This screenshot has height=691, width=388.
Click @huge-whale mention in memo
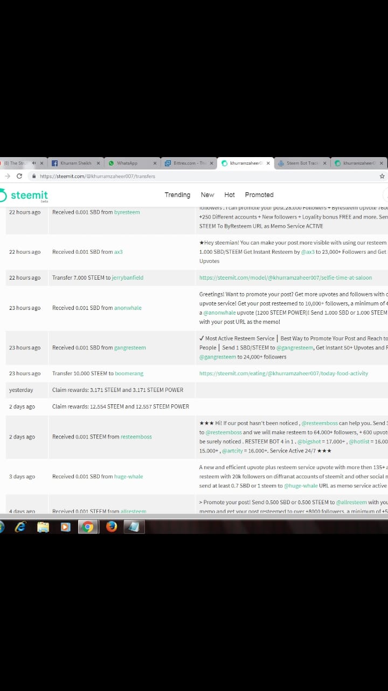300,486
